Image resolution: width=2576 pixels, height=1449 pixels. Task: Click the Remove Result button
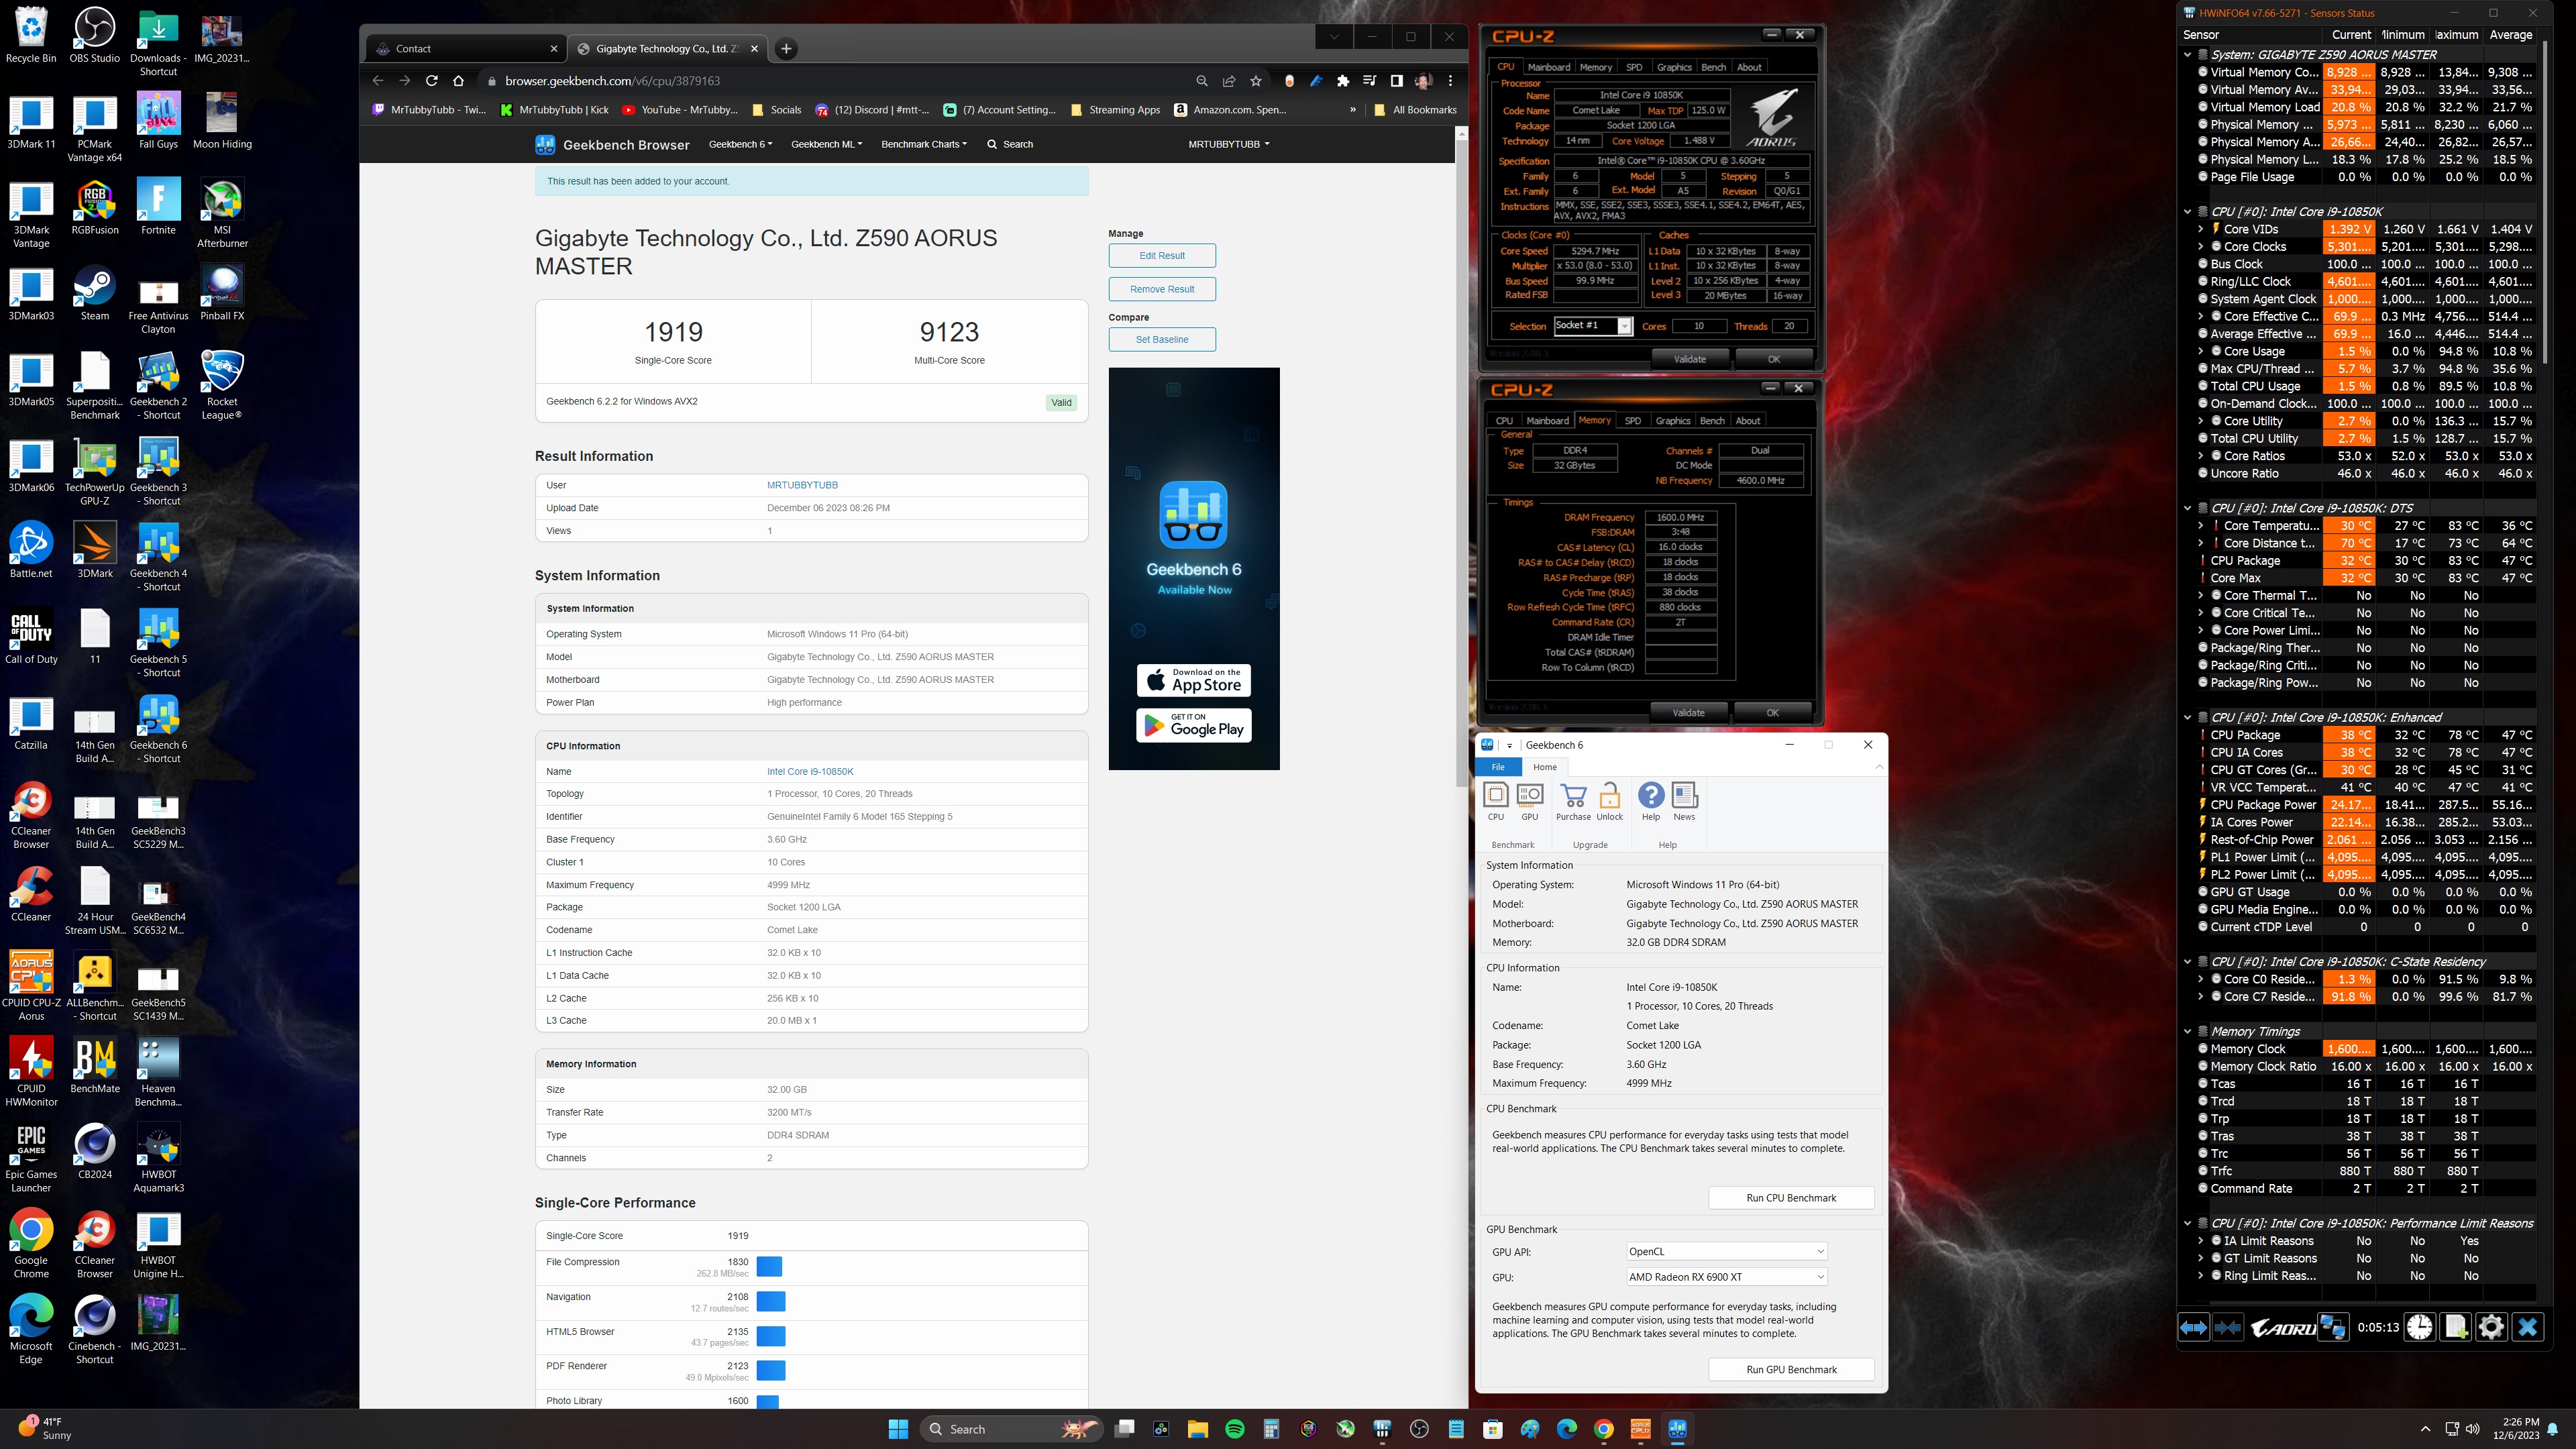click(x=1162, y=289)
